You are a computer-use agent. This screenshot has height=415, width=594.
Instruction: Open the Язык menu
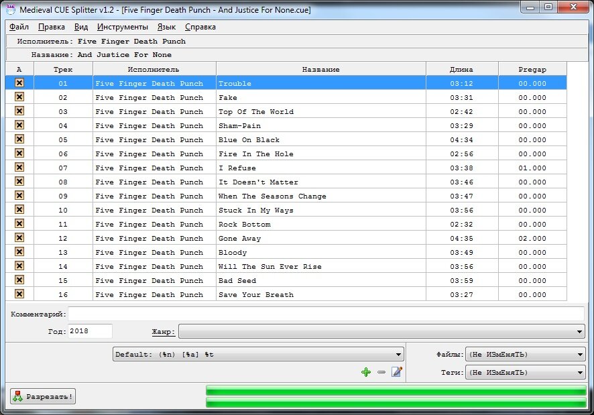tap(166, 27)
